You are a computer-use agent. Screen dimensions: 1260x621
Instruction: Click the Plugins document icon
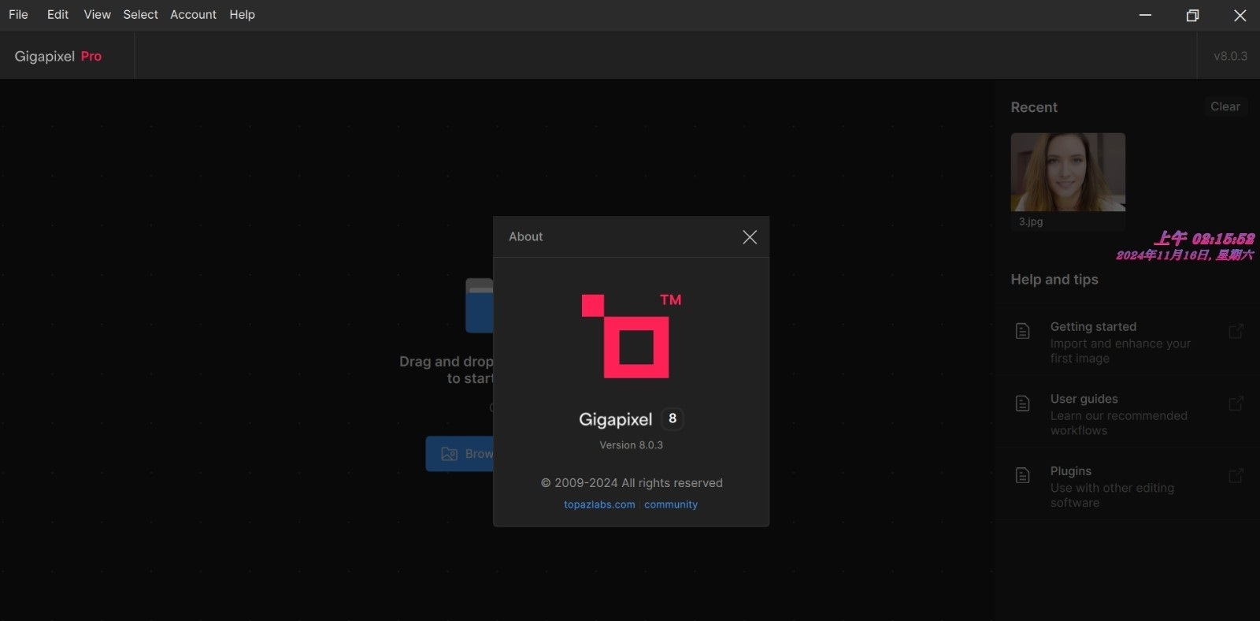[1022, 475]
